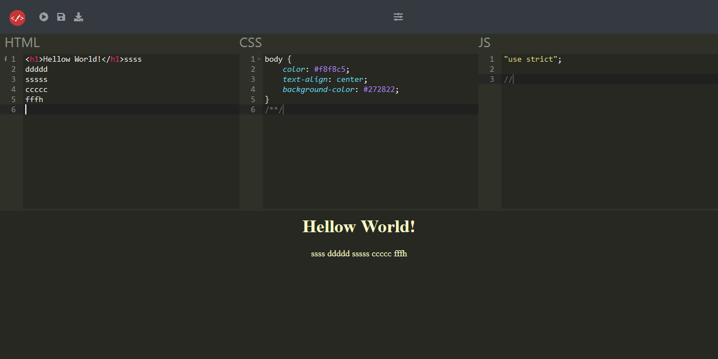Select the CSS panel header
Viewport: 718px width, 359px height.
251,43
